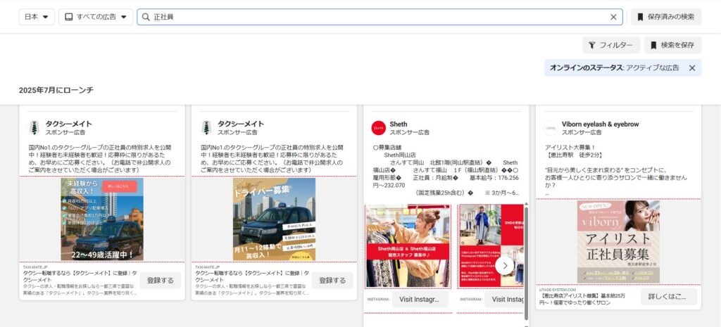Click the Viborn eyelash & eyebrow avatar
Screen dimensions: 721x327
(x=551, y=128)
